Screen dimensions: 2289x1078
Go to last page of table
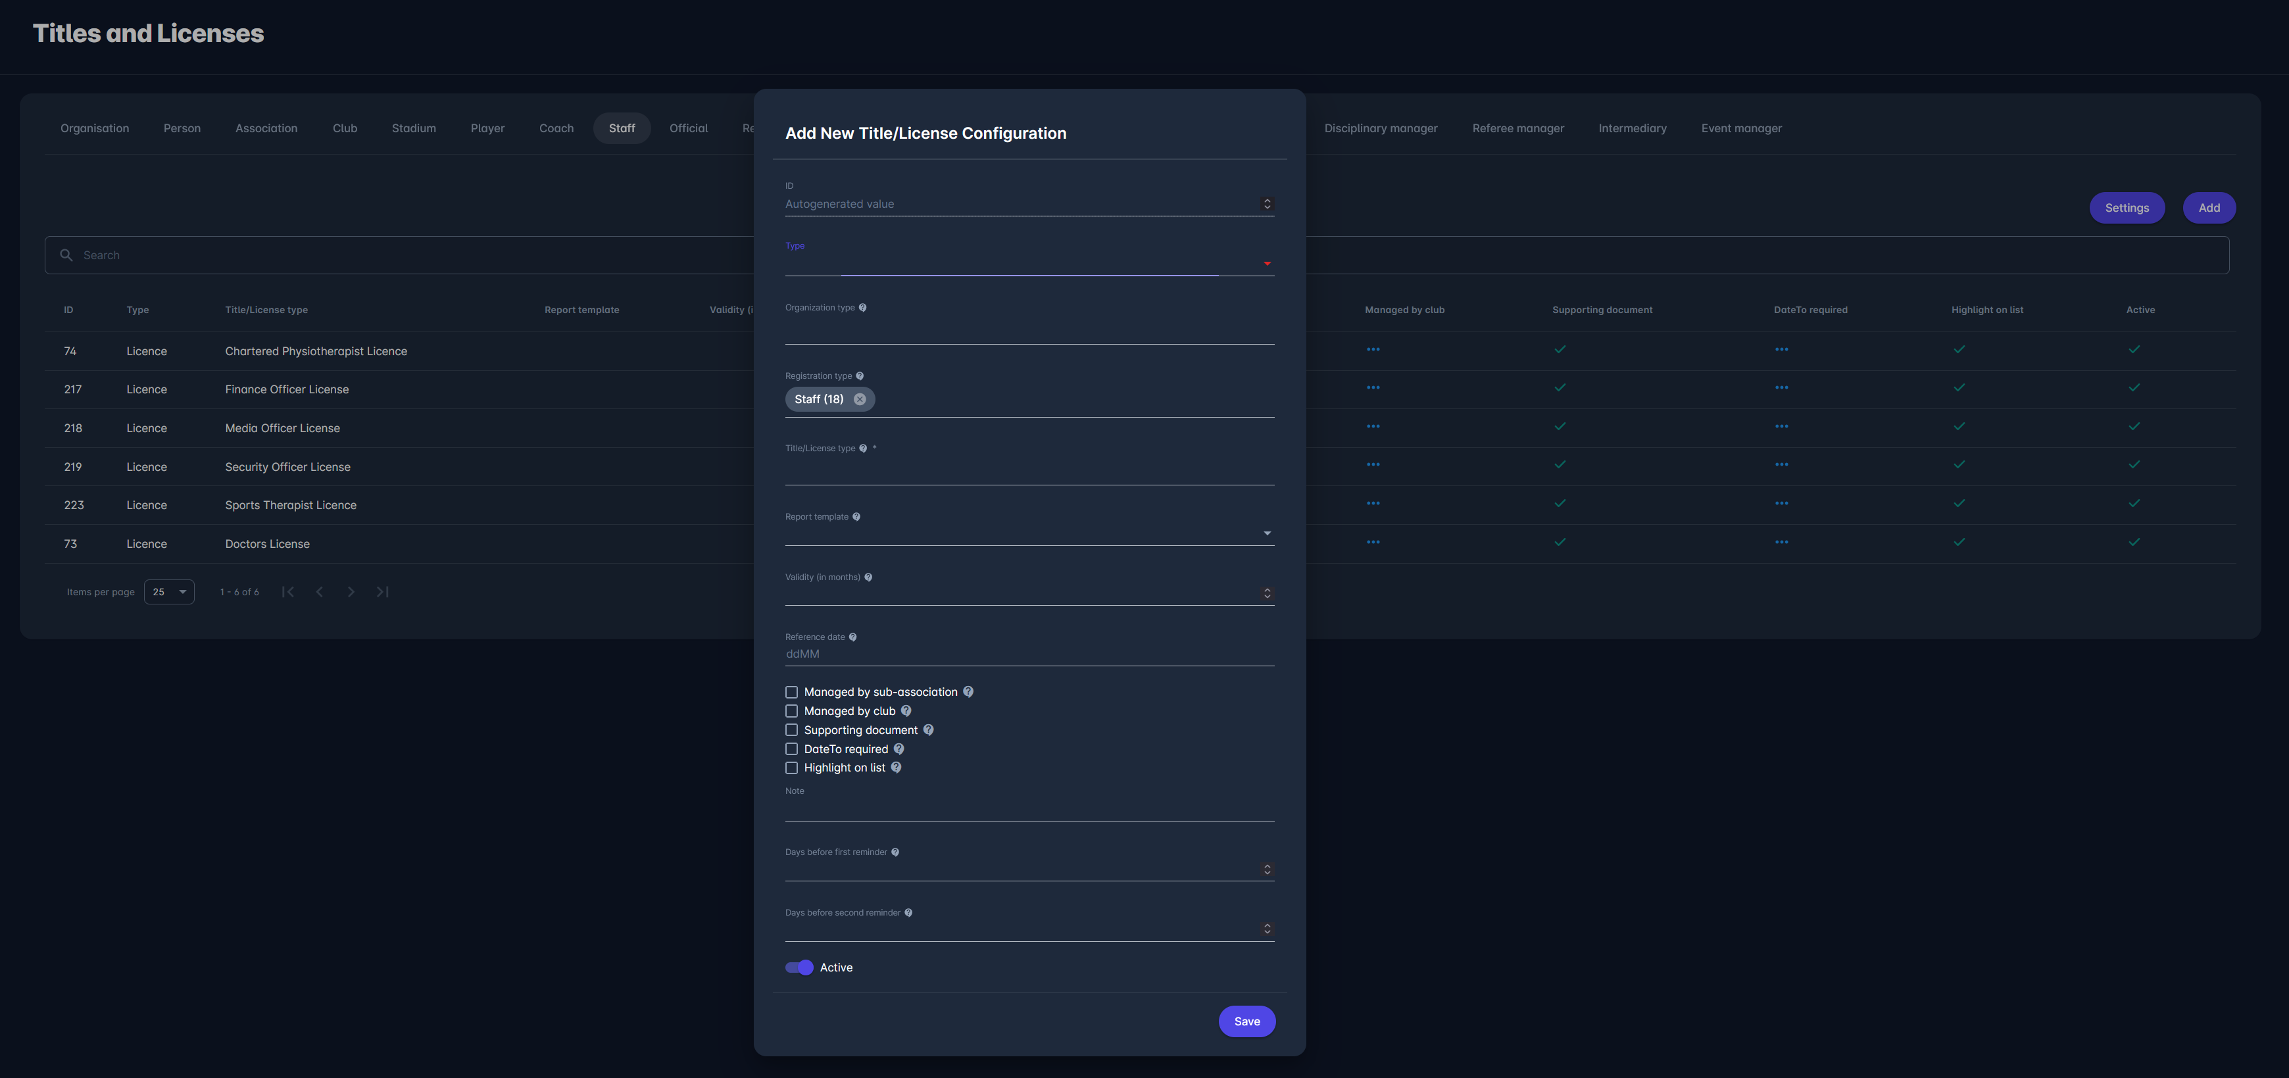382,592
